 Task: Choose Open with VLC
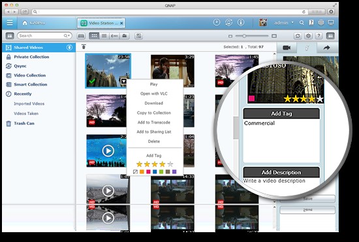tap(154, 94)
